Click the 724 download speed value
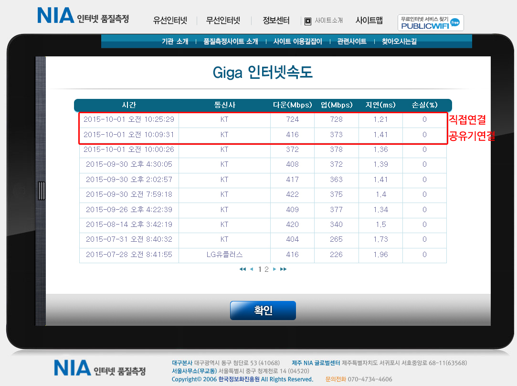The width and height of the screenshot is (517, 386). 293,119
